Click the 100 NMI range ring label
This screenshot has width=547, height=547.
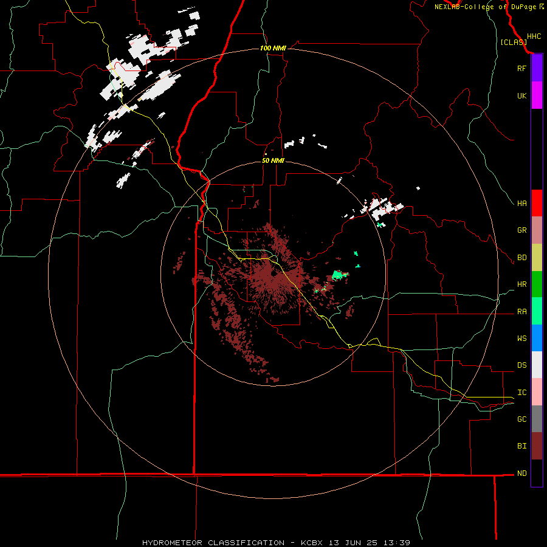[x=273, y=48]
